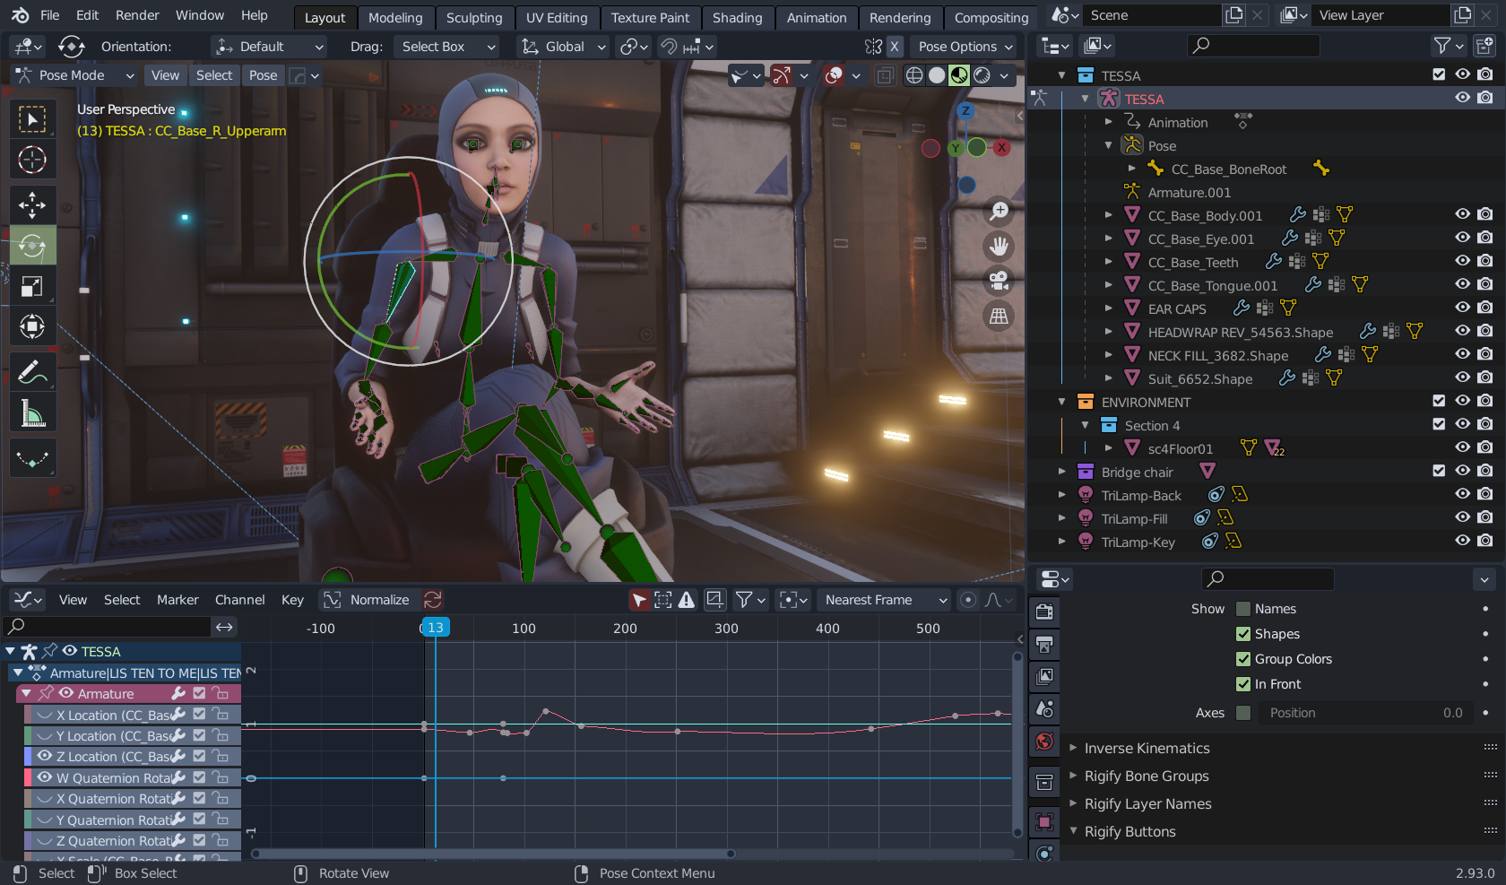The image size is (1506, 885).
Task: Toggle the Normalize button
Action: tap(368, 600)
